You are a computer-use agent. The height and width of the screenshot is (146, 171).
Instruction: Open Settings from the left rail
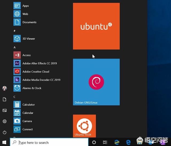pyautogui.click(x=5, y=121)
